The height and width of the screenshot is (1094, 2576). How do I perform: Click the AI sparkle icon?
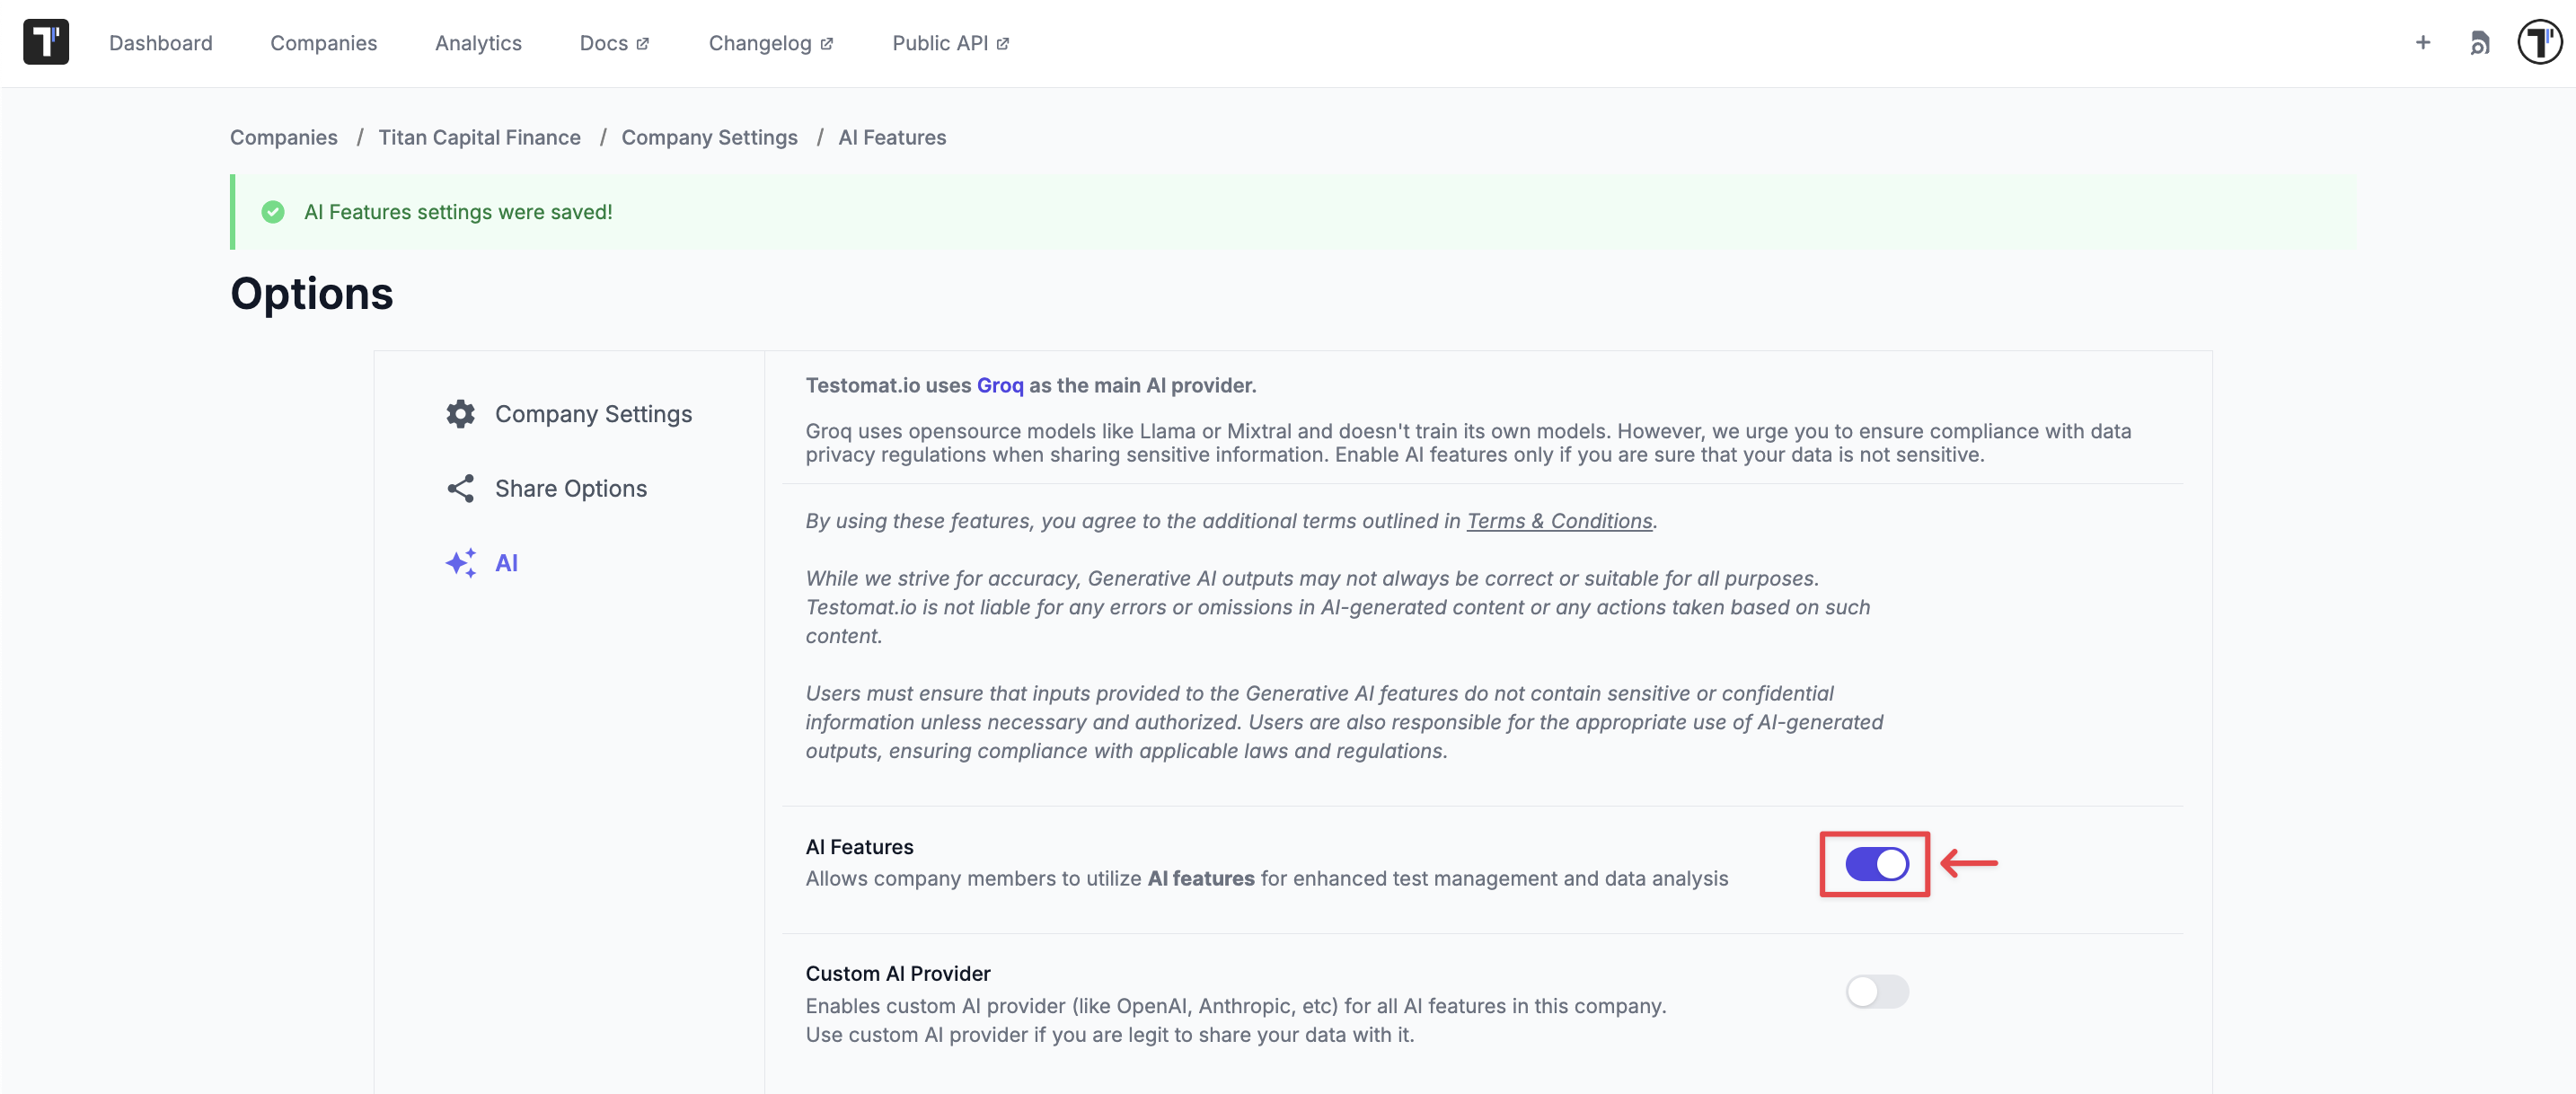pos(460,563)
